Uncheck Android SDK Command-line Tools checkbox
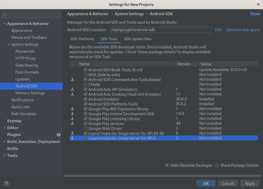Viewport: 263px width, 189px height. [x=85, y=79]
